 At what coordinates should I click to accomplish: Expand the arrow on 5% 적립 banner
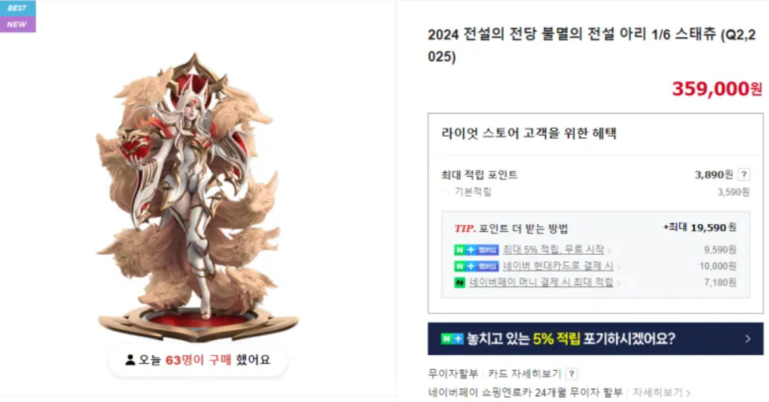pos(748,338)
